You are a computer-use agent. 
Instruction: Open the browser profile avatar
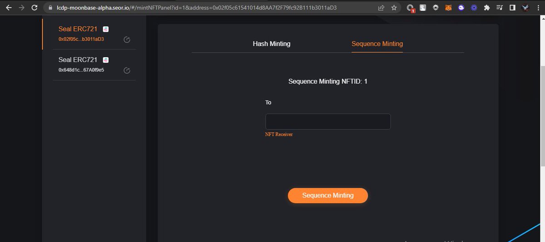525,8
